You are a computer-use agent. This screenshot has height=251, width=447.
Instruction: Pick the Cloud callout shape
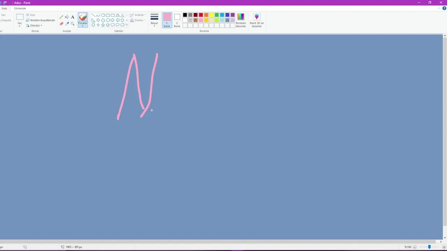[x=122, y=25]
